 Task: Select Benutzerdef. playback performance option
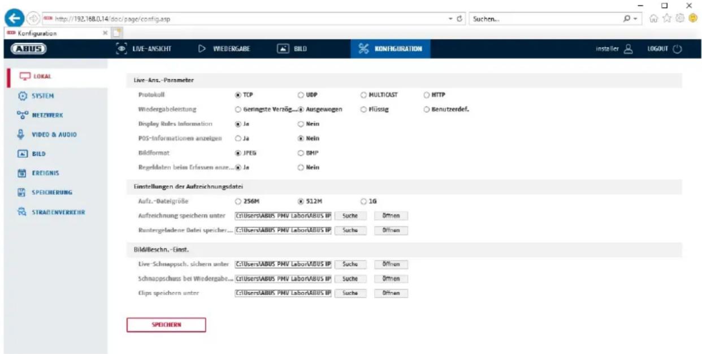(426, 110)
